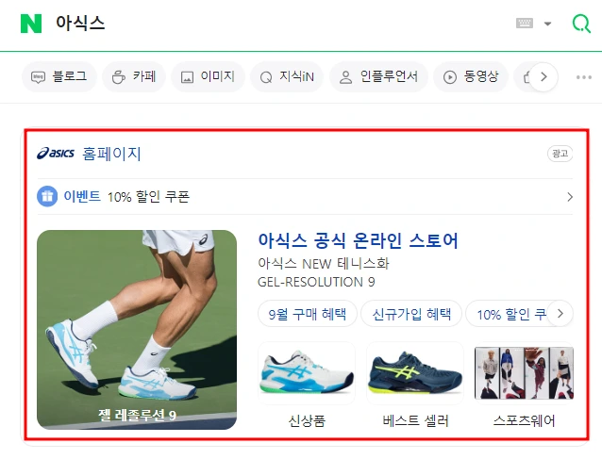Select the 블로그 tab
The image size is (602, 459).
click(x=59, y=76)
